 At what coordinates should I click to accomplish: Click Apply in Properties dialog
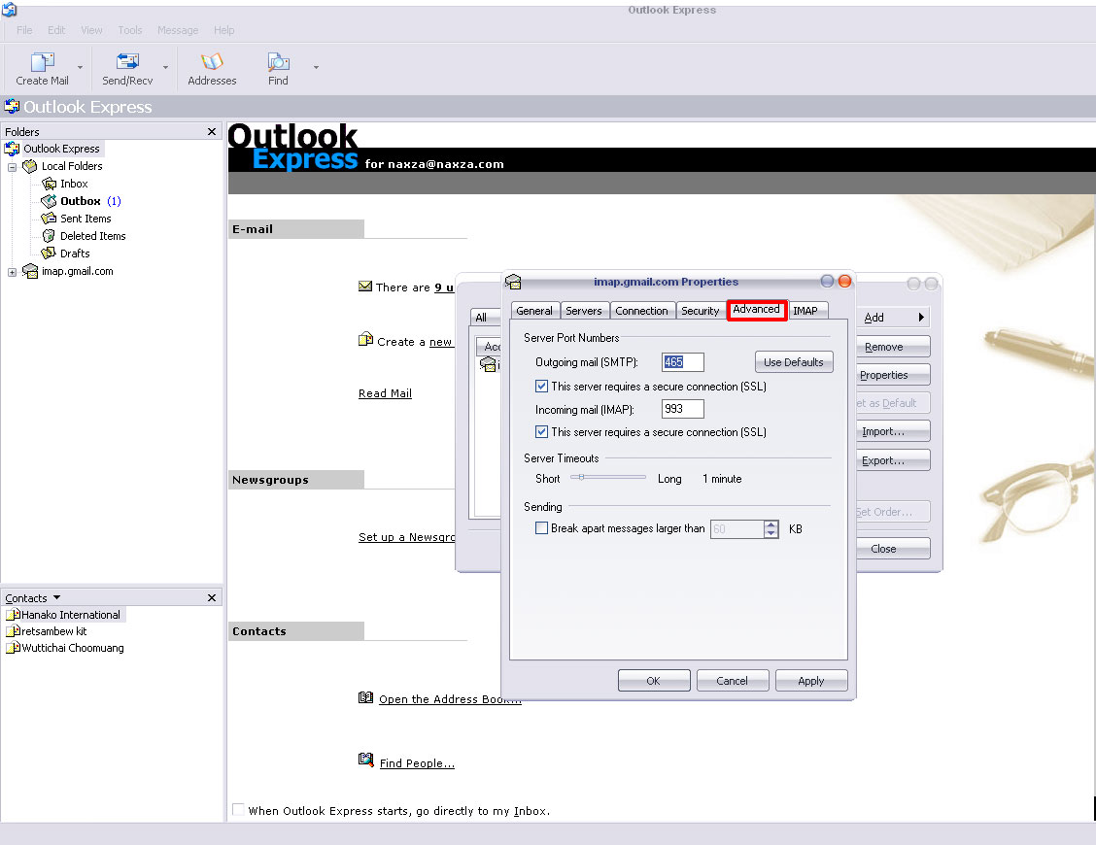(x=810, y=681)
